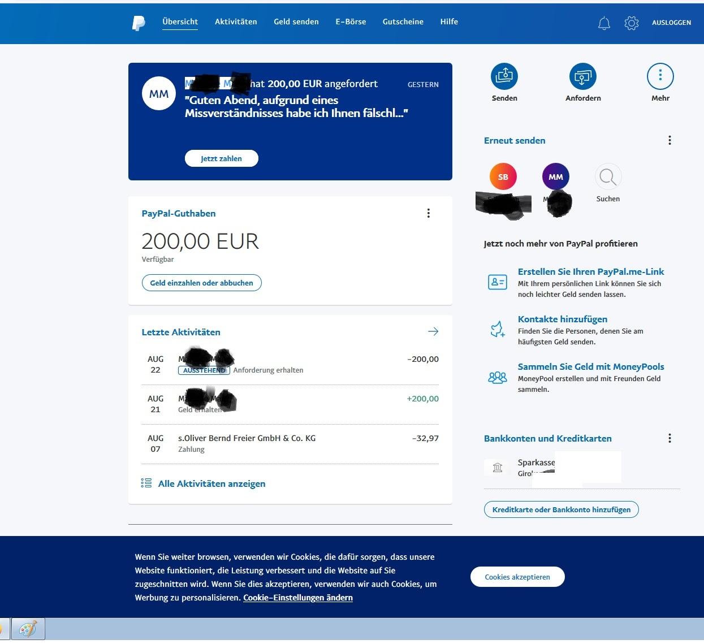Click the PayPal.me-Link card icon
Screen dimensions: 704x644
498,282
